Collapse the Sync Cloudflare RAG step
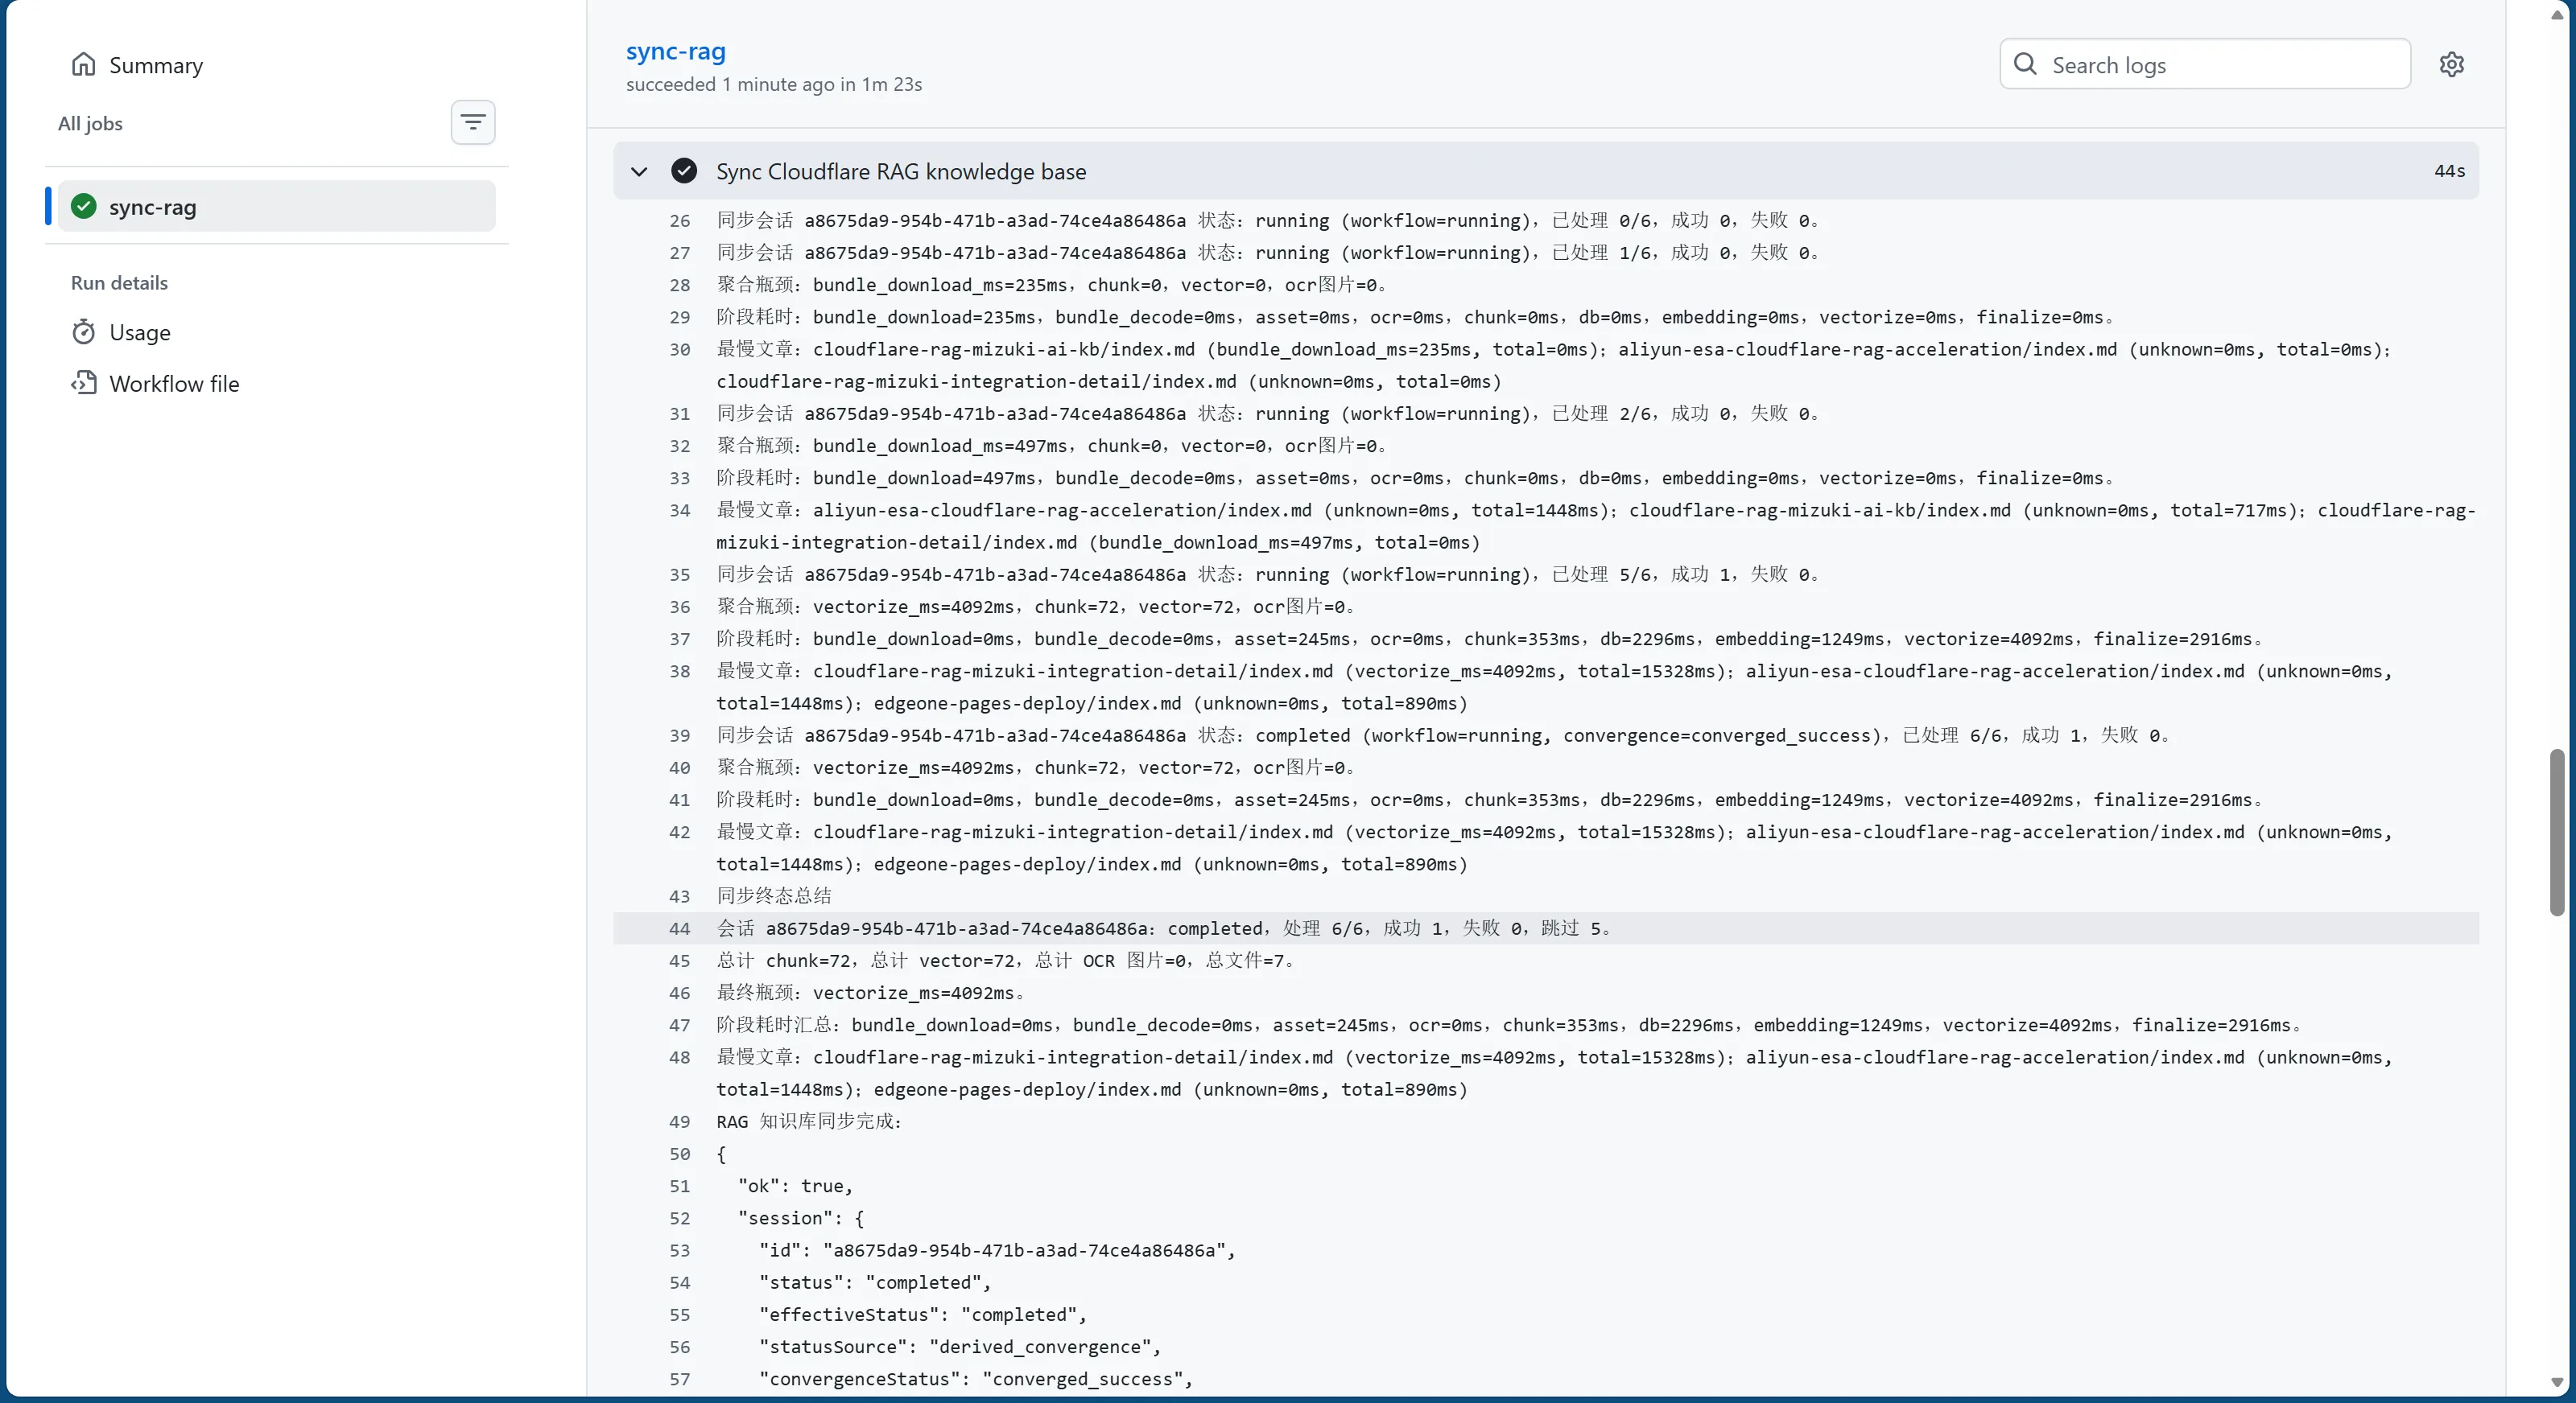Image resolution: width=2576 pixels, height=1403 pixels. tap(639, 171)
